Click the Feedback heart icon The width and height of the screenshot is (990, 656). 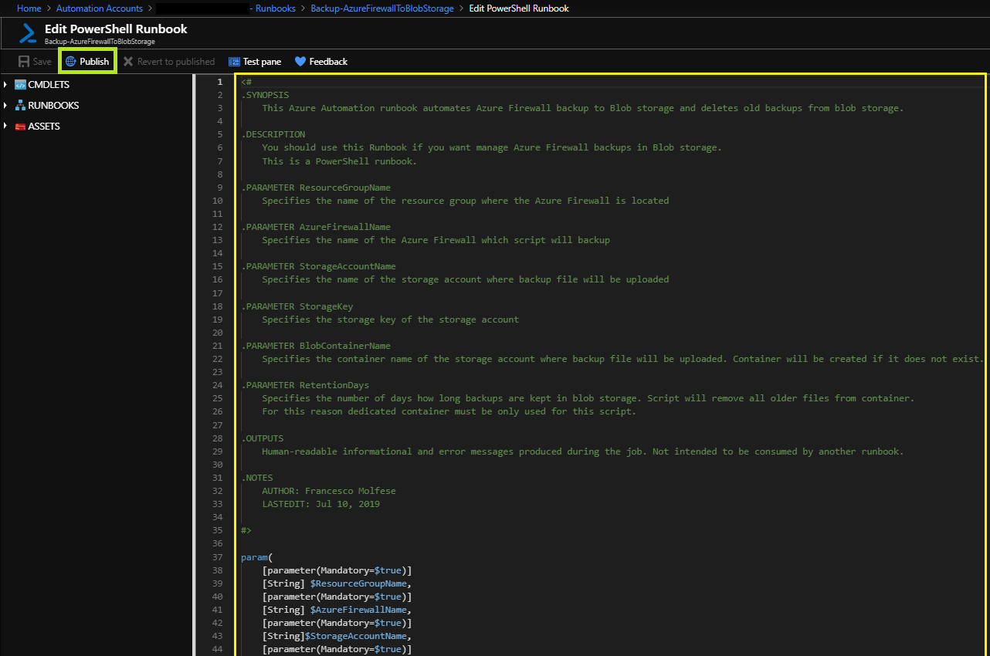coord(300,62)
